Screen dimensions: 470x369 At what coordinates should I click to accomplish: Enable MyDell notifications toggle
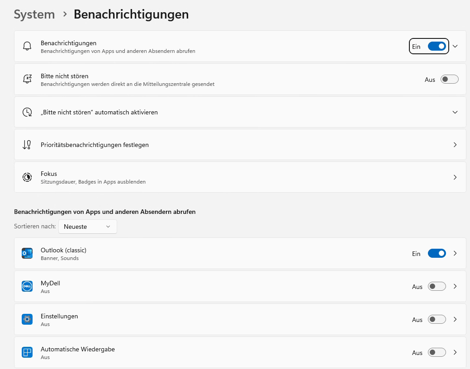(x=437, y=286)
